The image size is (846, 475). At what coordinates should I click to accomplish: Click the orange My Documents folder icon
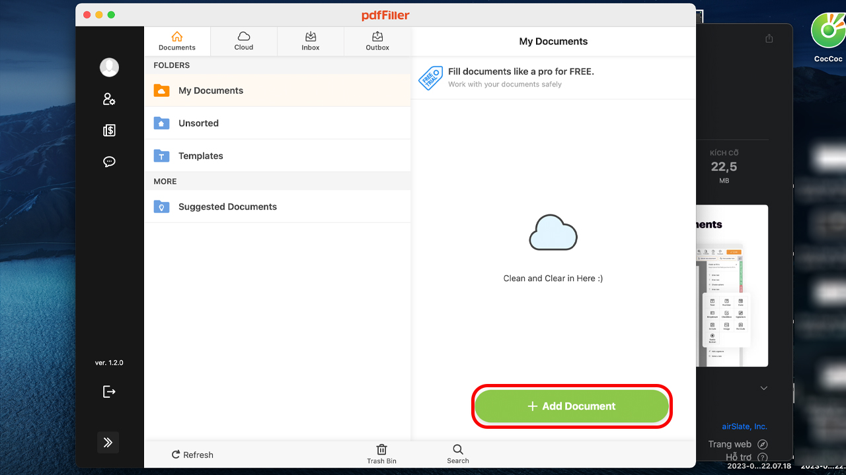pos(161,90)
